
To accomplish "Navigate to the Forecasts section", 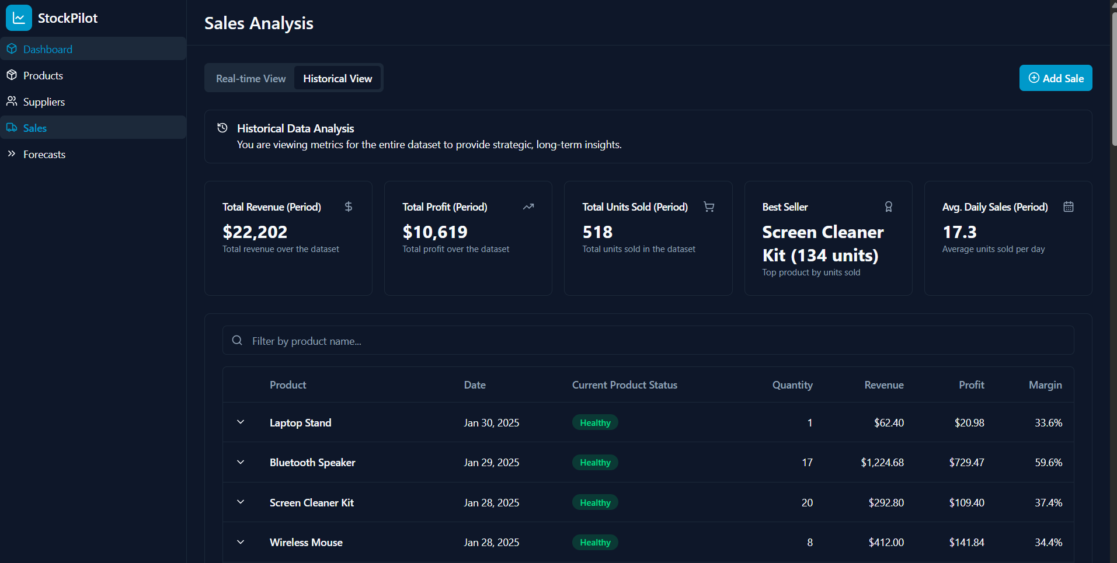I will 44,154.
